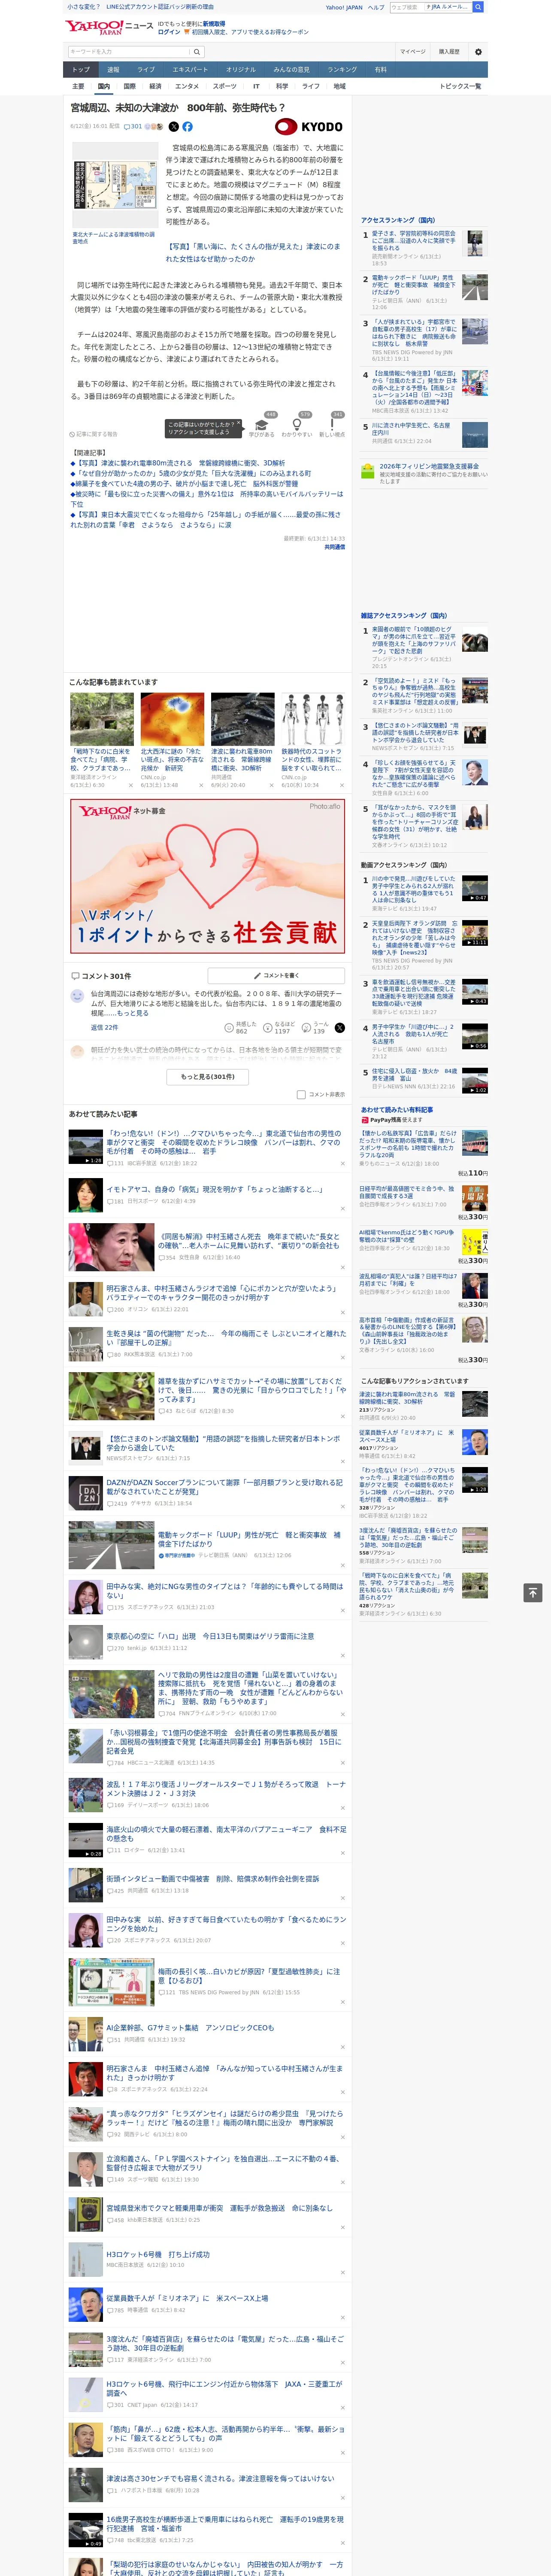Click the コメントを書く button

[x=277, y=975]
